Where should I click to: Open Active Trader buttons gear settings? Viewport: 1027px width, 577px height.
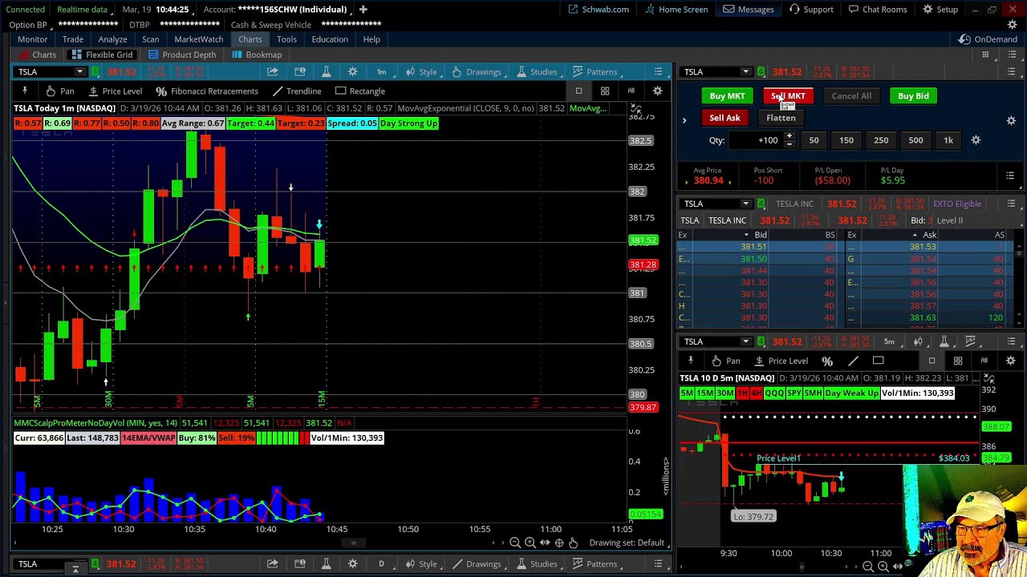1011,120
